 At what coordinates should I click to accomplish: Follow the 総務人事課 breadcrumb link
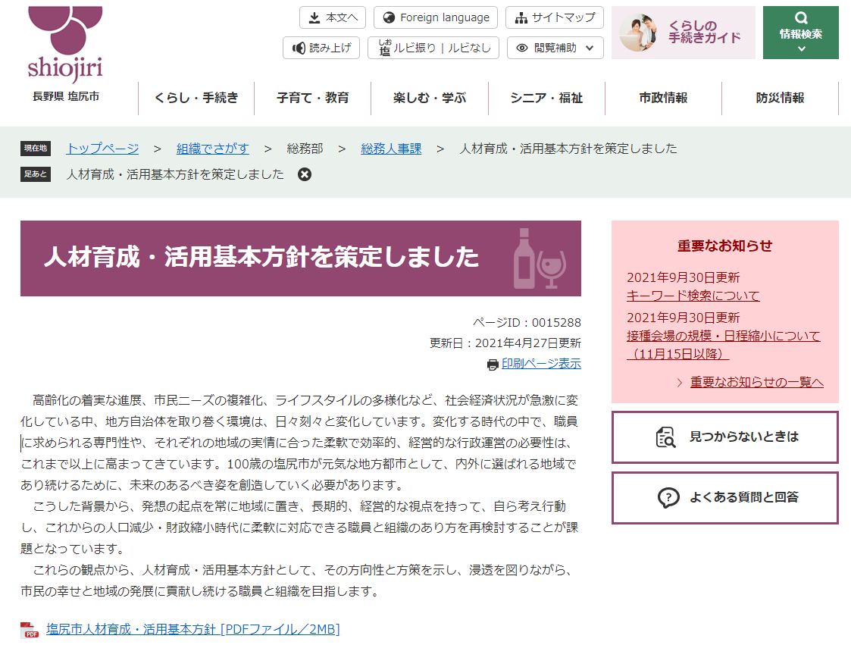pos(391,149)
